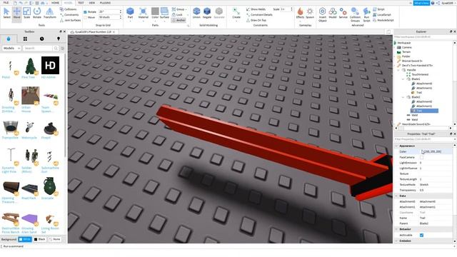Insert a new Part
Image resolution: width=457 pixels, height=257 pixels.
click(x=130, y=14)
